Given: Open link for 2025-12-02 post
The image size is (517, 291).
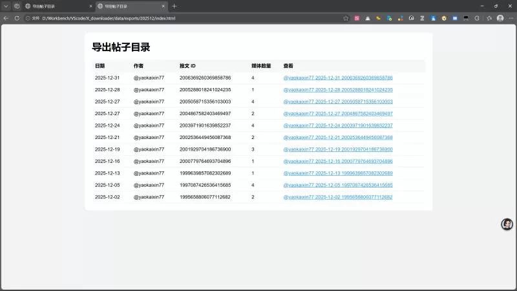Looking at the screenshot, I should tap(338, 197).
